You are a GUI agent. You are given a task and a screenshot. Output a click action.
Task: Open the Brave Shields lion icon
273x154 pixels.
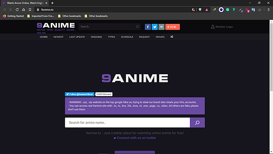(x=200, y=10)
